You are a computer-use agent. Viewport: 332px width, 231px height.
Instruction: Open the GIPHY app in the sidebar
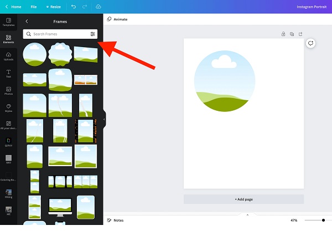click(8, 142)
